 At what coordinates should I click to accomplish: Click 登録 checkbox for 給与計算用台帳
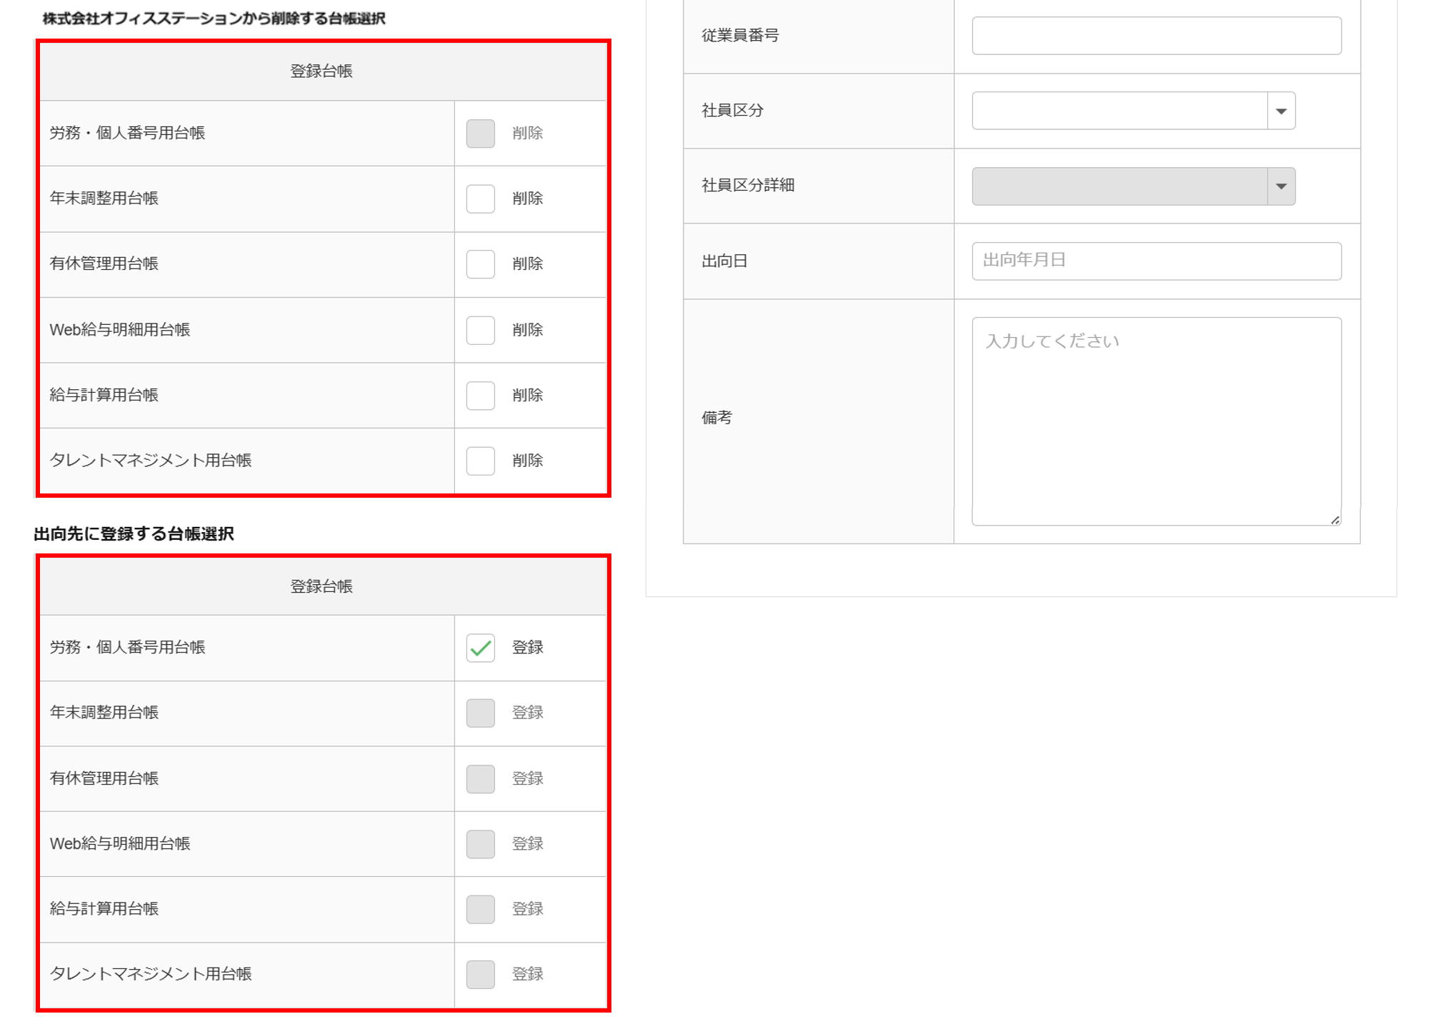(480, 909)
